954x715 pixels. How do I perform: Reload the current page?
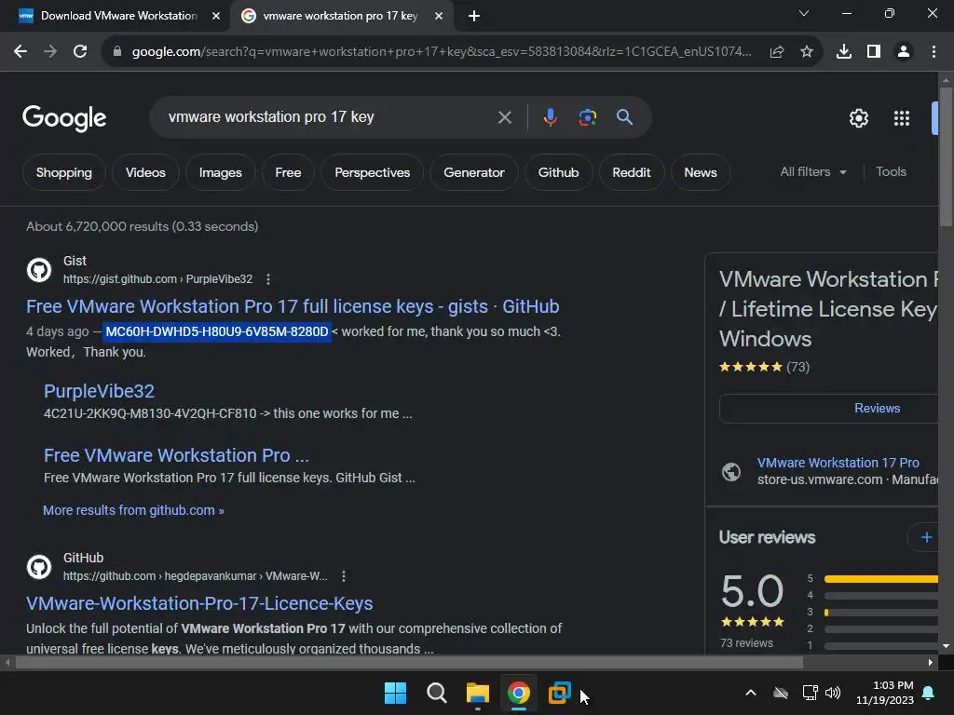80,52
